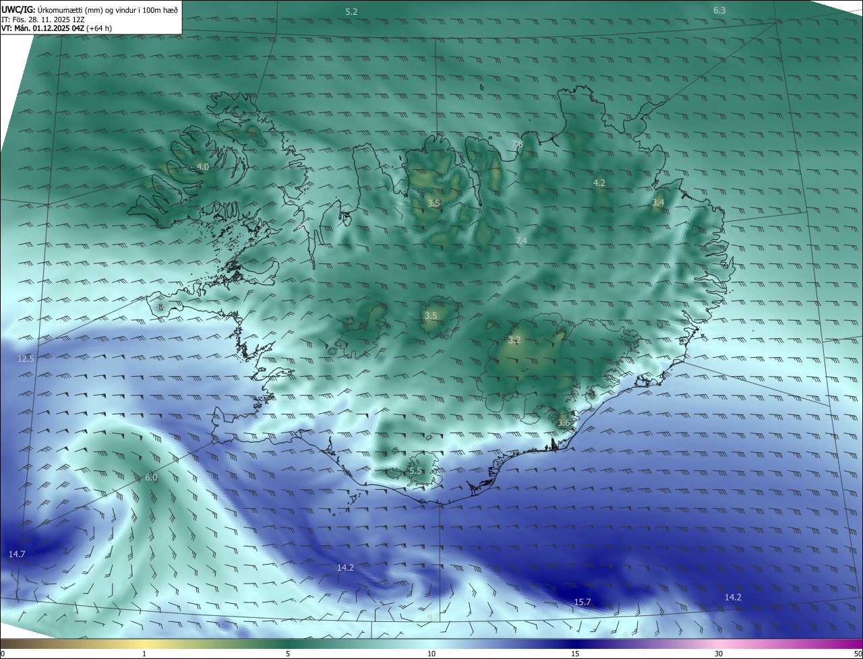Click the '1' tick on the colour scale
863x659 pixels.
pos(144,654)
